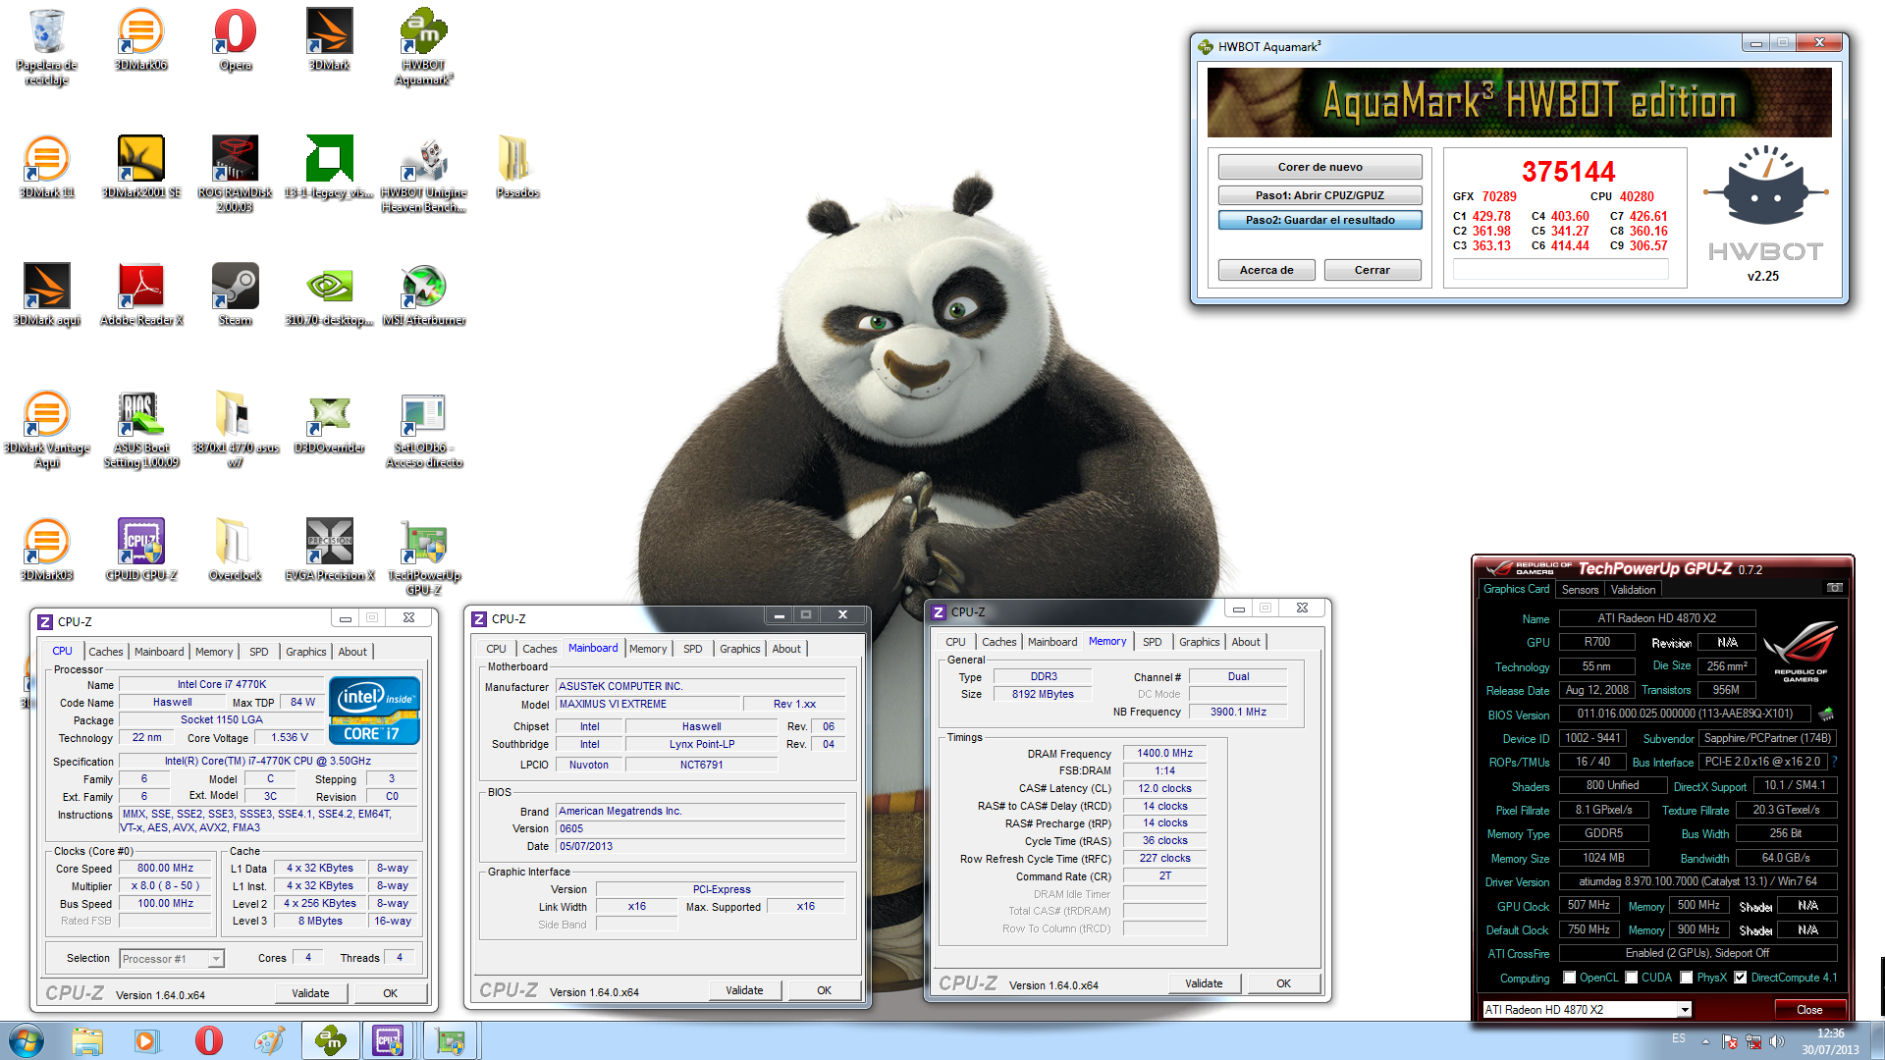Click the Corer de nuevo button
The height and width of the screenshot is (1060, 1885).
click(1319, 167)
